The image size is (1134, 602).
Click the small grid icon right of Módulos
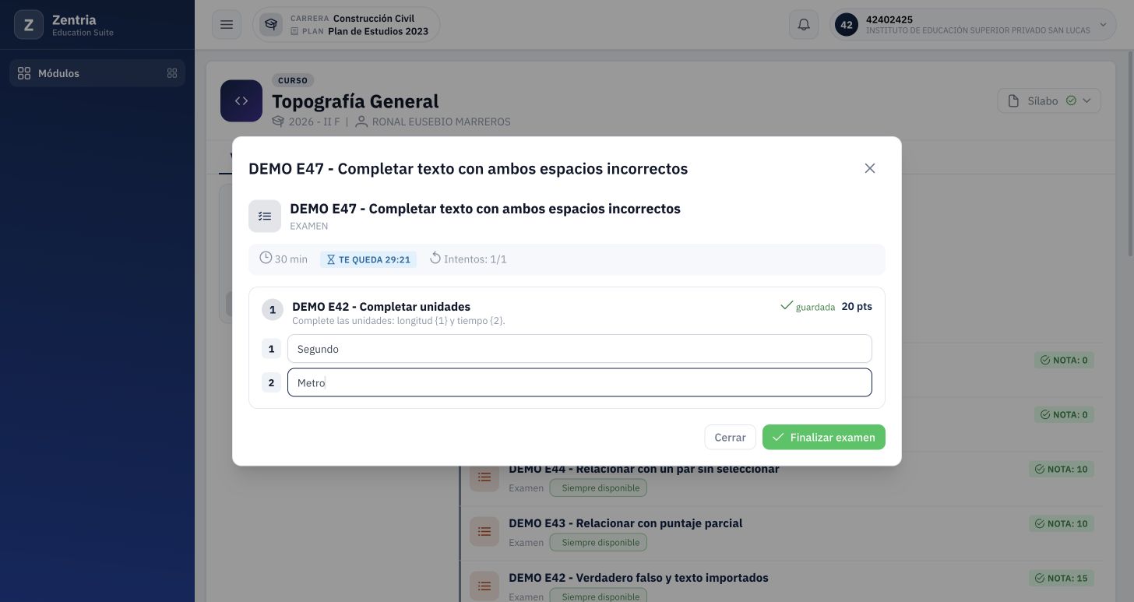(x=172, y=73)
